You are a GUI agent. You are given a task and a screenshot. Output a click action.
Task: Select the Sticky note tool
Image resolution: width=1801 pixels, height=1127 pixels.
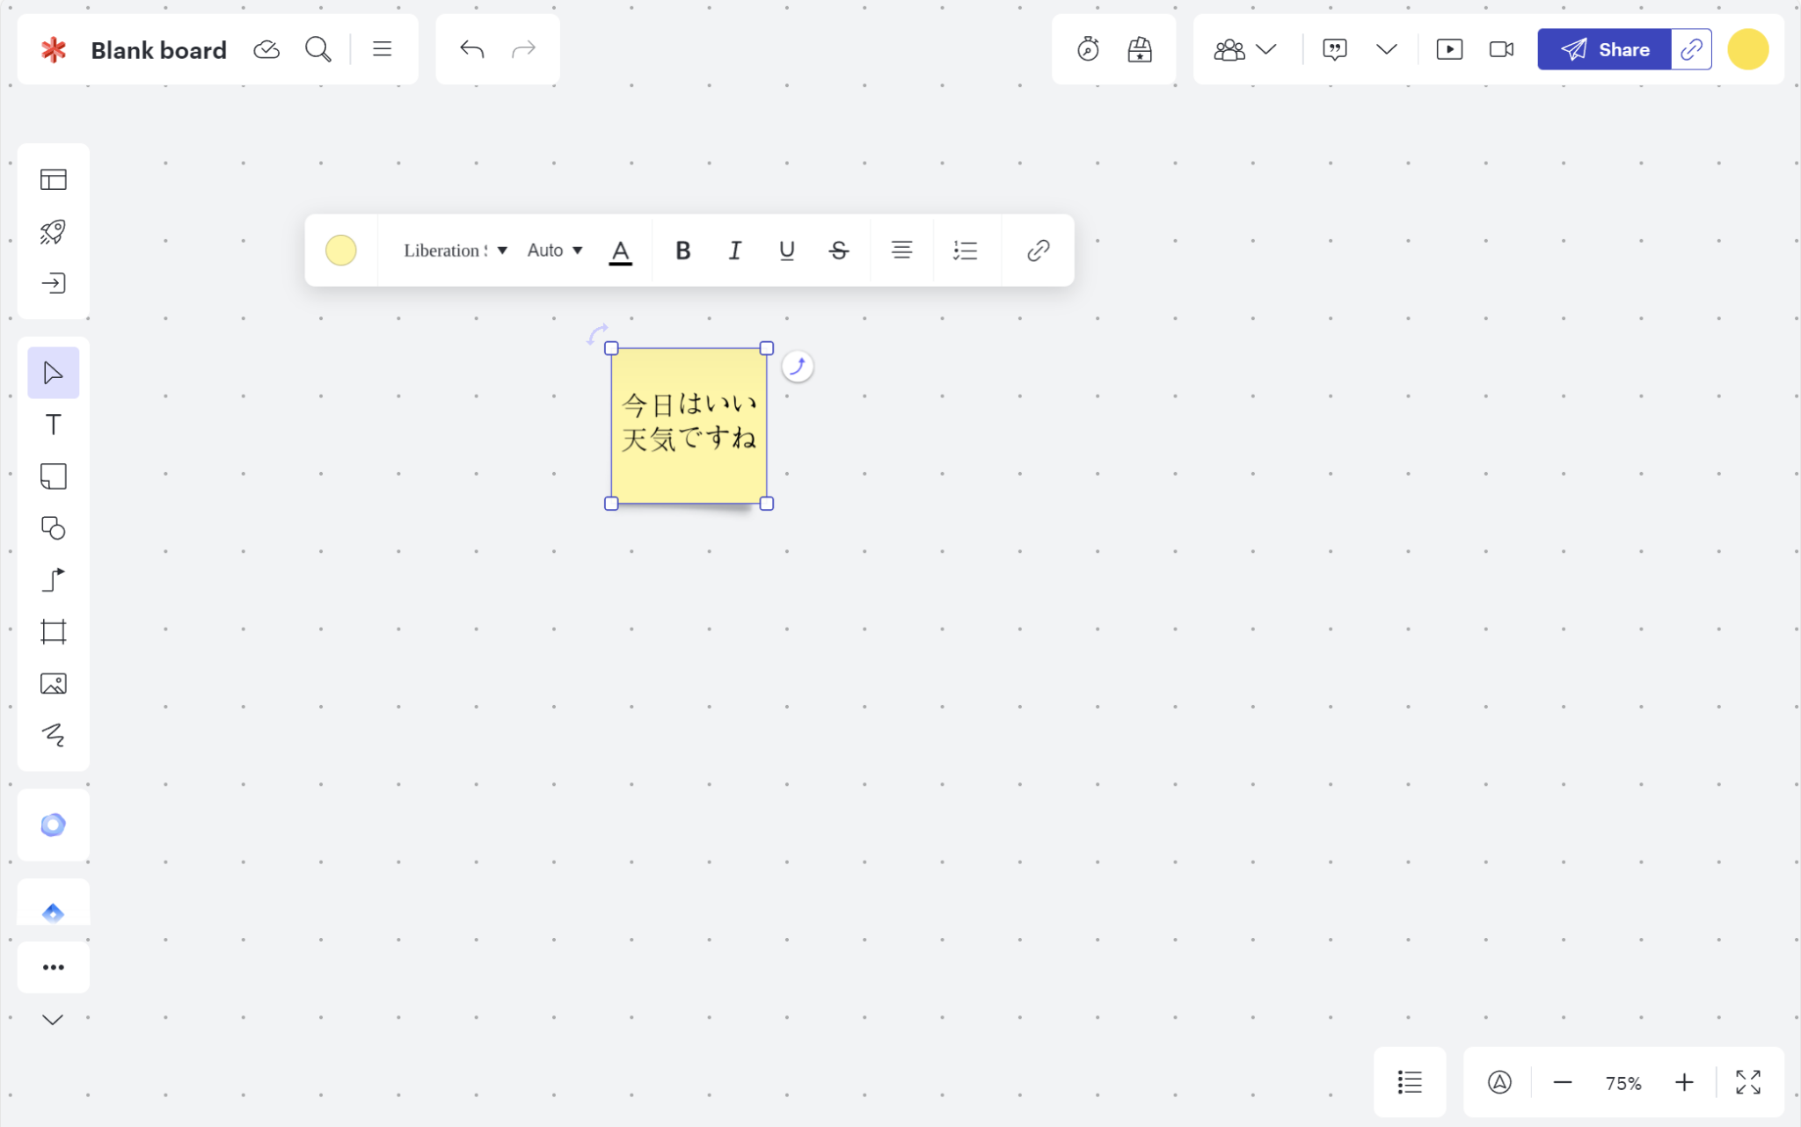(53, 476)
